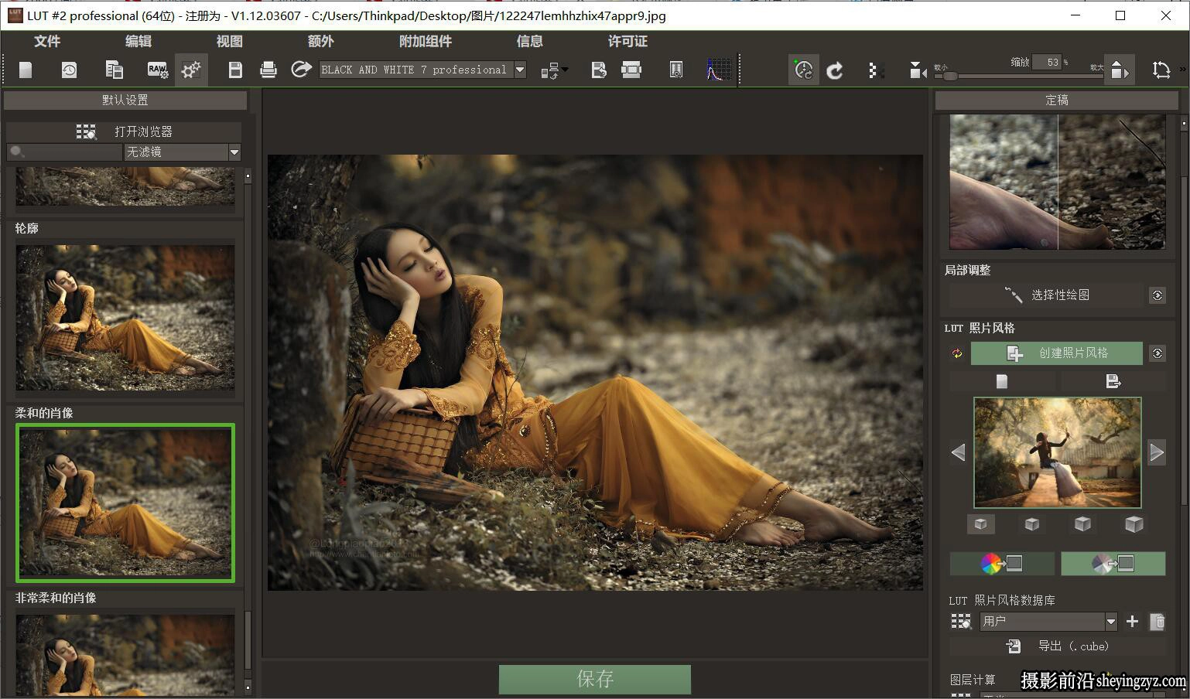Open the 文件 menu
The height and width of the screenshot is (699, 1190).
(47, 41)
